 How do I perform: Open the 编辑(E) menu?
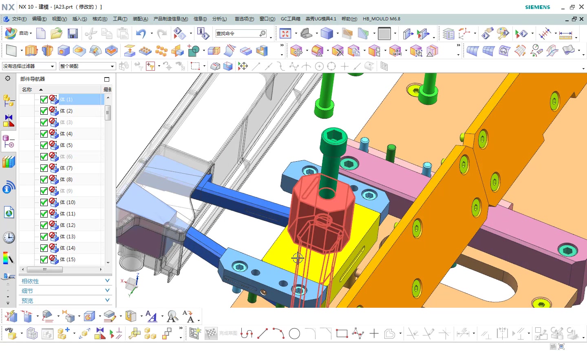point(39,19)
